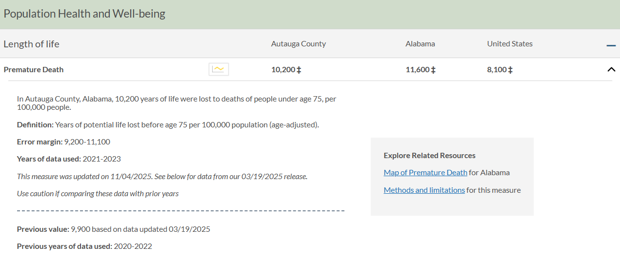This screenshot has width=620, height=265.
Task: Collapse the Premature Death details chevron
Action: [x=611, y=69]
